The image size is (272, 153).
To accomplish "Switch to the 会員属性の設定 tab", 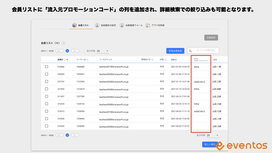I will point(105,25).
